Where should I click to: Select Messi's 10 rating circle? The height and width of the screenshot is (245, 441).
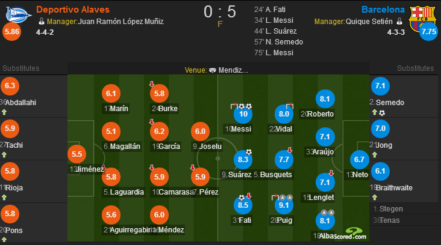[243, 114]
